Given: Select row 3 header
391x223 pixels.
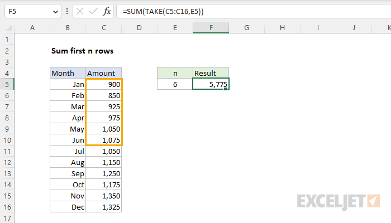Looking at the screenshot, I should [x=7, y=62].
